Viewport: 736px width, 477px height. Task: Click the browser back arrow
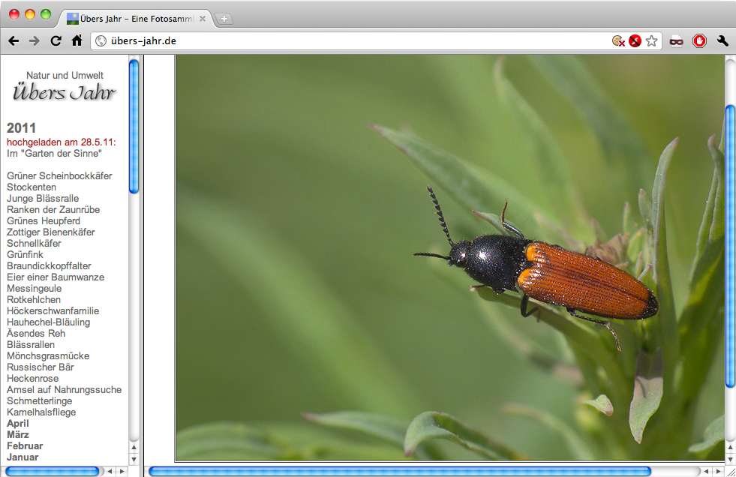[14, 41]
